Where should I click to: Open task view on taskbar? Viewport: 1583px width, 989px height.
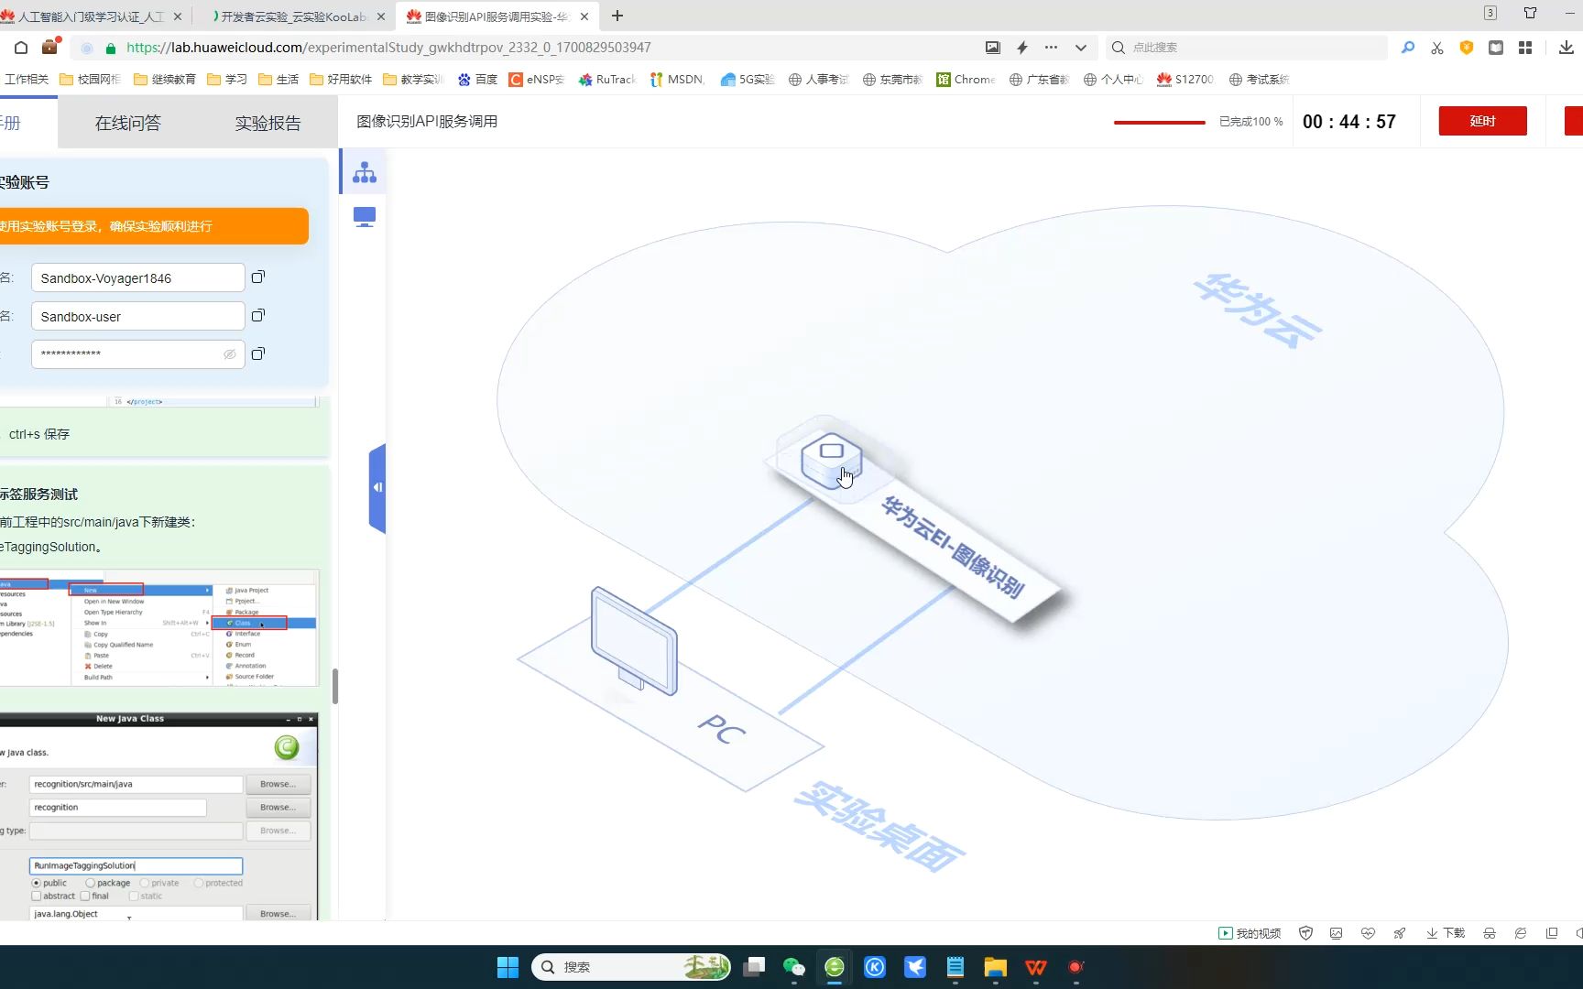point(754,967)
